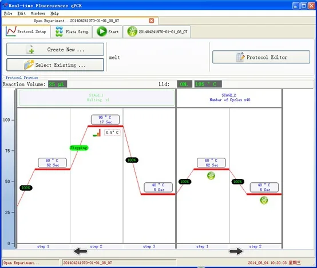The image size is (317, 268).
Task: Click the right arrow to scroll protocol
Action: (236, 251)
